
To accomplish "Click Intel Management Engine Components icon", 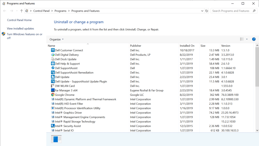I will (x=53, y=117).
